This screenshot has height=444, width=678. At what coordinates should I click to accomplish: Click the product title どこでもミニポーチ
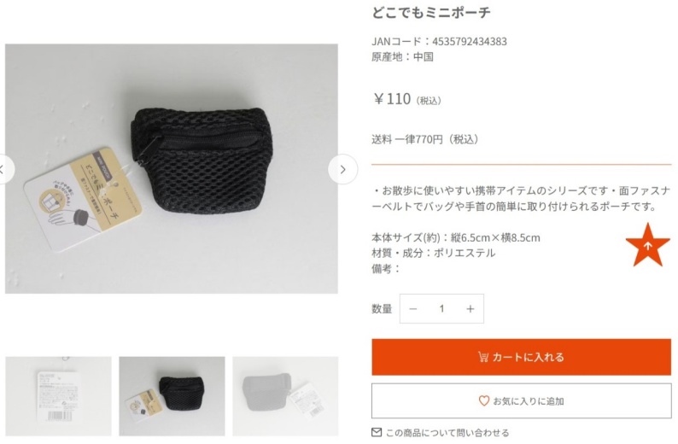tap(431, 13)
